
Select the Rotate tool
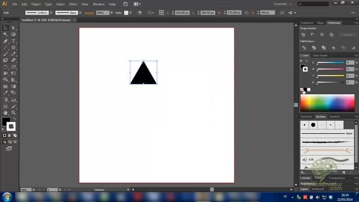[6, 67]
